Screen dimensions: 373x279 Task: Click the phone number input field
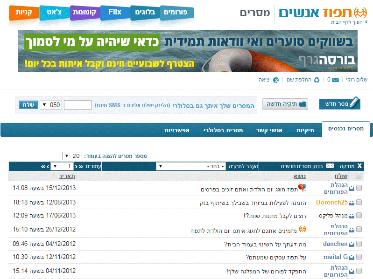[77, 105]
